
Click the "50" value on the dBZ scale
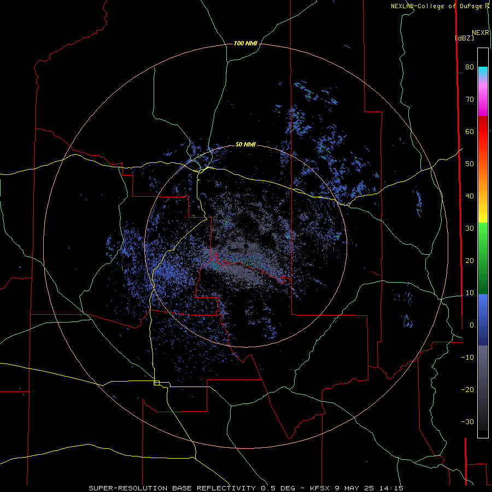pyautogui.click(x=470, y=164)
